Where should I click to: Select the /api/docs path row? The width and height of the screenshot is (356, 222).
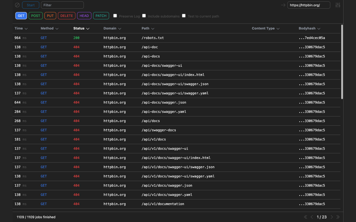(x=176, y=121)
